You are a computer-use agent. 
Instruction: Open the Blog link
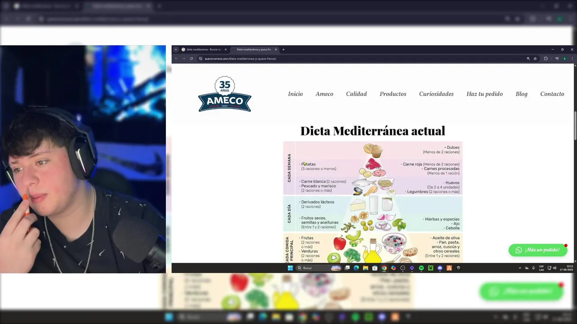(x=522, y=94)
